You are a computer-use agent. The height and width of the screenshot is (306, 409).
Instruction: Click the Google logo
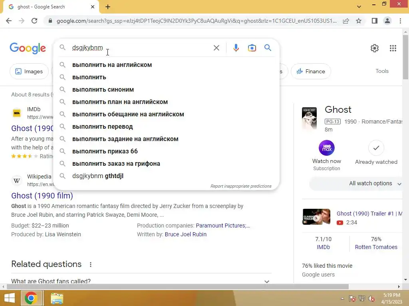[28, 48]
